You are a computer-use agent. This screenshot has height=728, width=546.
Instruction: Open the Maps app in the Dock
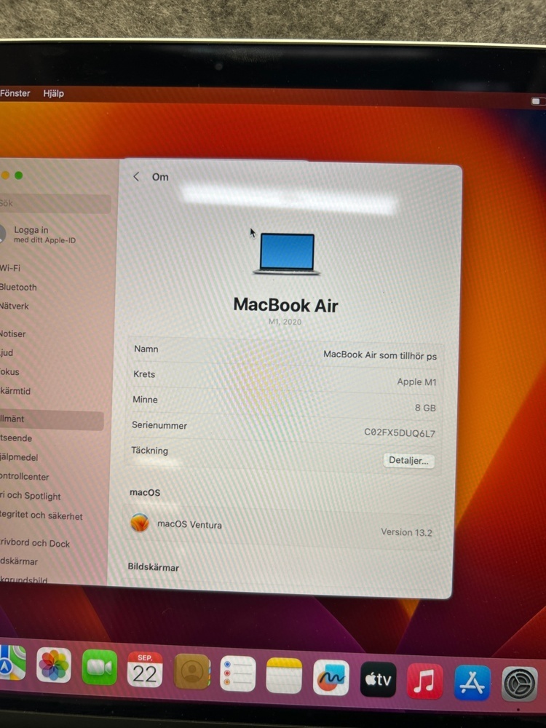[12, 663]
